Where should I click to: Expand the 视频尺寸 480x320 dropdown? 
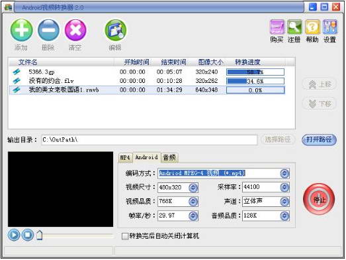pyautogui.click(x=193, y=188)
